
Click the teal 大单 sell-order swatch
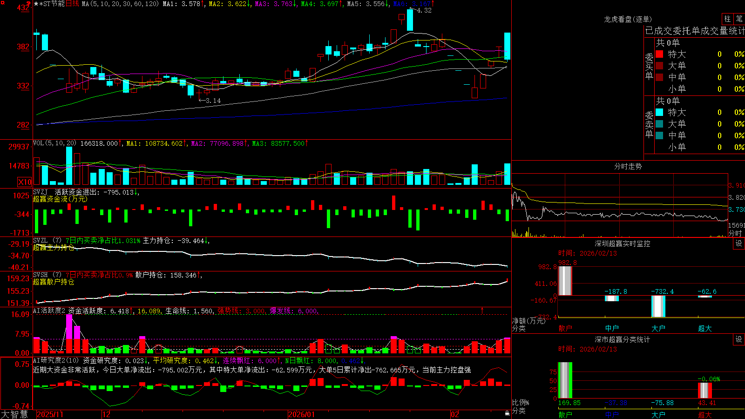click(x=659, y=124)
